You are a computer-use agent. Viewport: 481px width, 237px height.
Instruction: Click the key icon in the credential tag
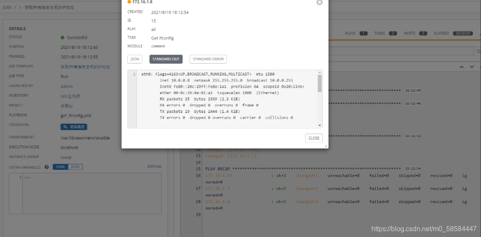click(x=65, y=126)
